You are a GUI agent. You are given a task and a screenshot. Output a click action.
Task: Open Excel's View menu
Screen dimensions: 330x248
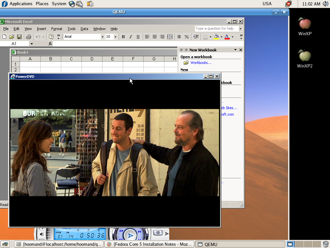(x=28, y=29)
